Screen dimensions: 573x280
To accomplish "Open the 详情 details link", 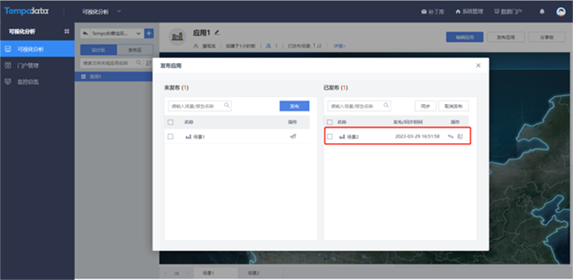I will tap(339, 46).
